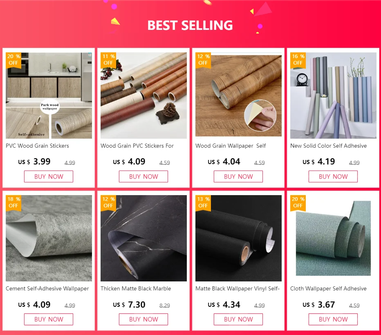Click the 18% OFF badge on Cement Wallpaper

pyautogui.click(x=13, y=202)
